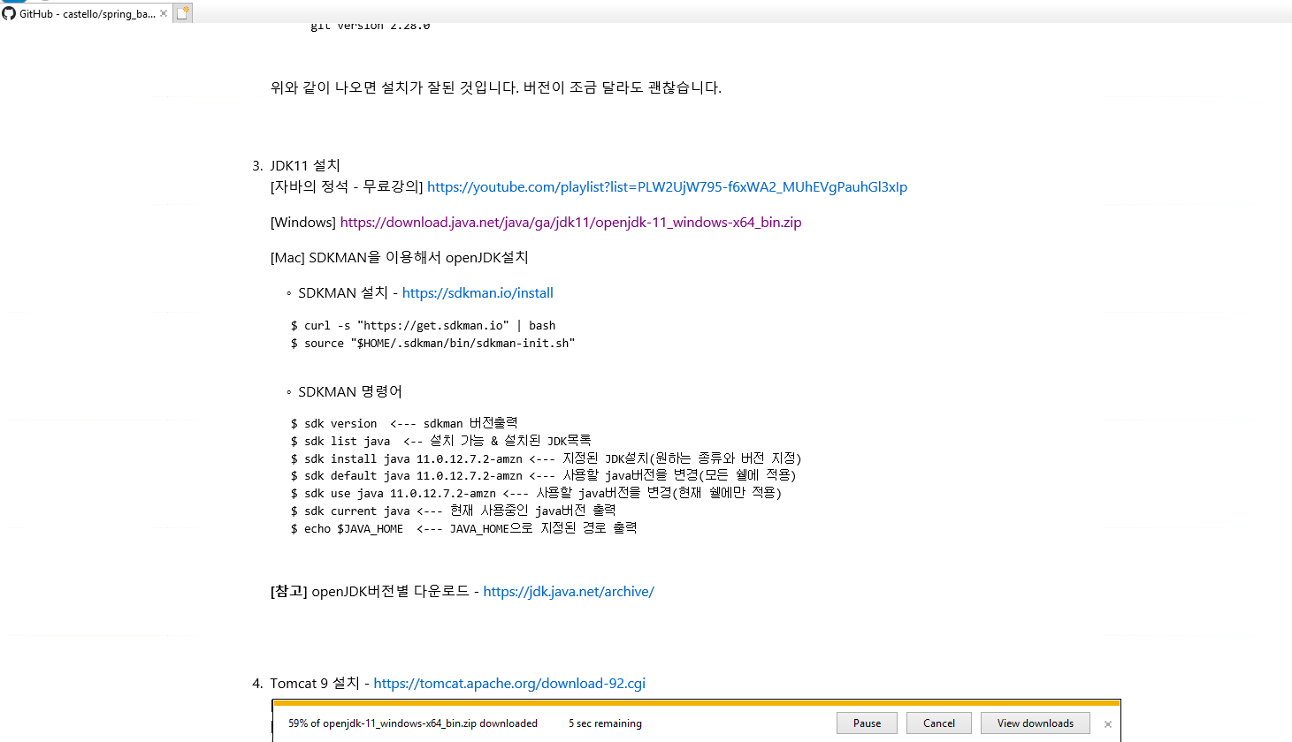The width and height of the screenshot is (1292, 742).
Task: Click the '$ echo $JAVA_HOME' command line
Action: (x=463, y=528)
